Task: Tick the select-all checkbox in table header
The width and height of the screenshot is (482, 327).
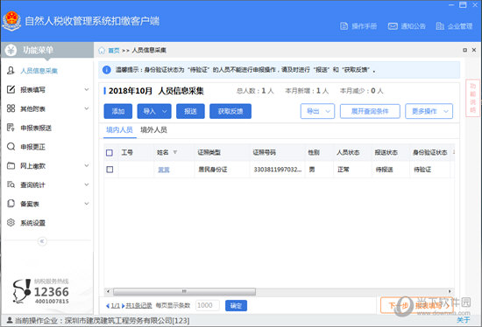Action: [110, 152]
